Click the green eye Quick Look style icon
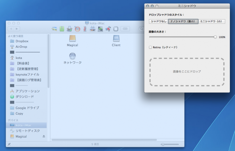The width and height of the screenshot is (235, 151). pyautogui.click(x=100, y=29)
